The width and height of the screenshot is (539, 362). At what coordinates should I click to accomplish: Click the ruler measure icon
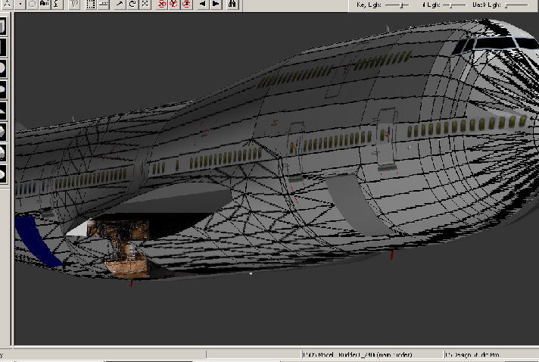pyautogui.click(x=104, y=4)
